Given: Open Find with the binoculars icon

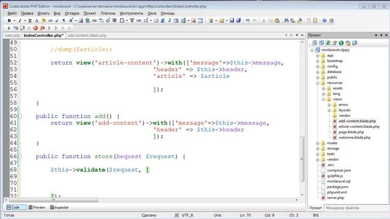Looking at the screenshot, I should click(286, 21).
